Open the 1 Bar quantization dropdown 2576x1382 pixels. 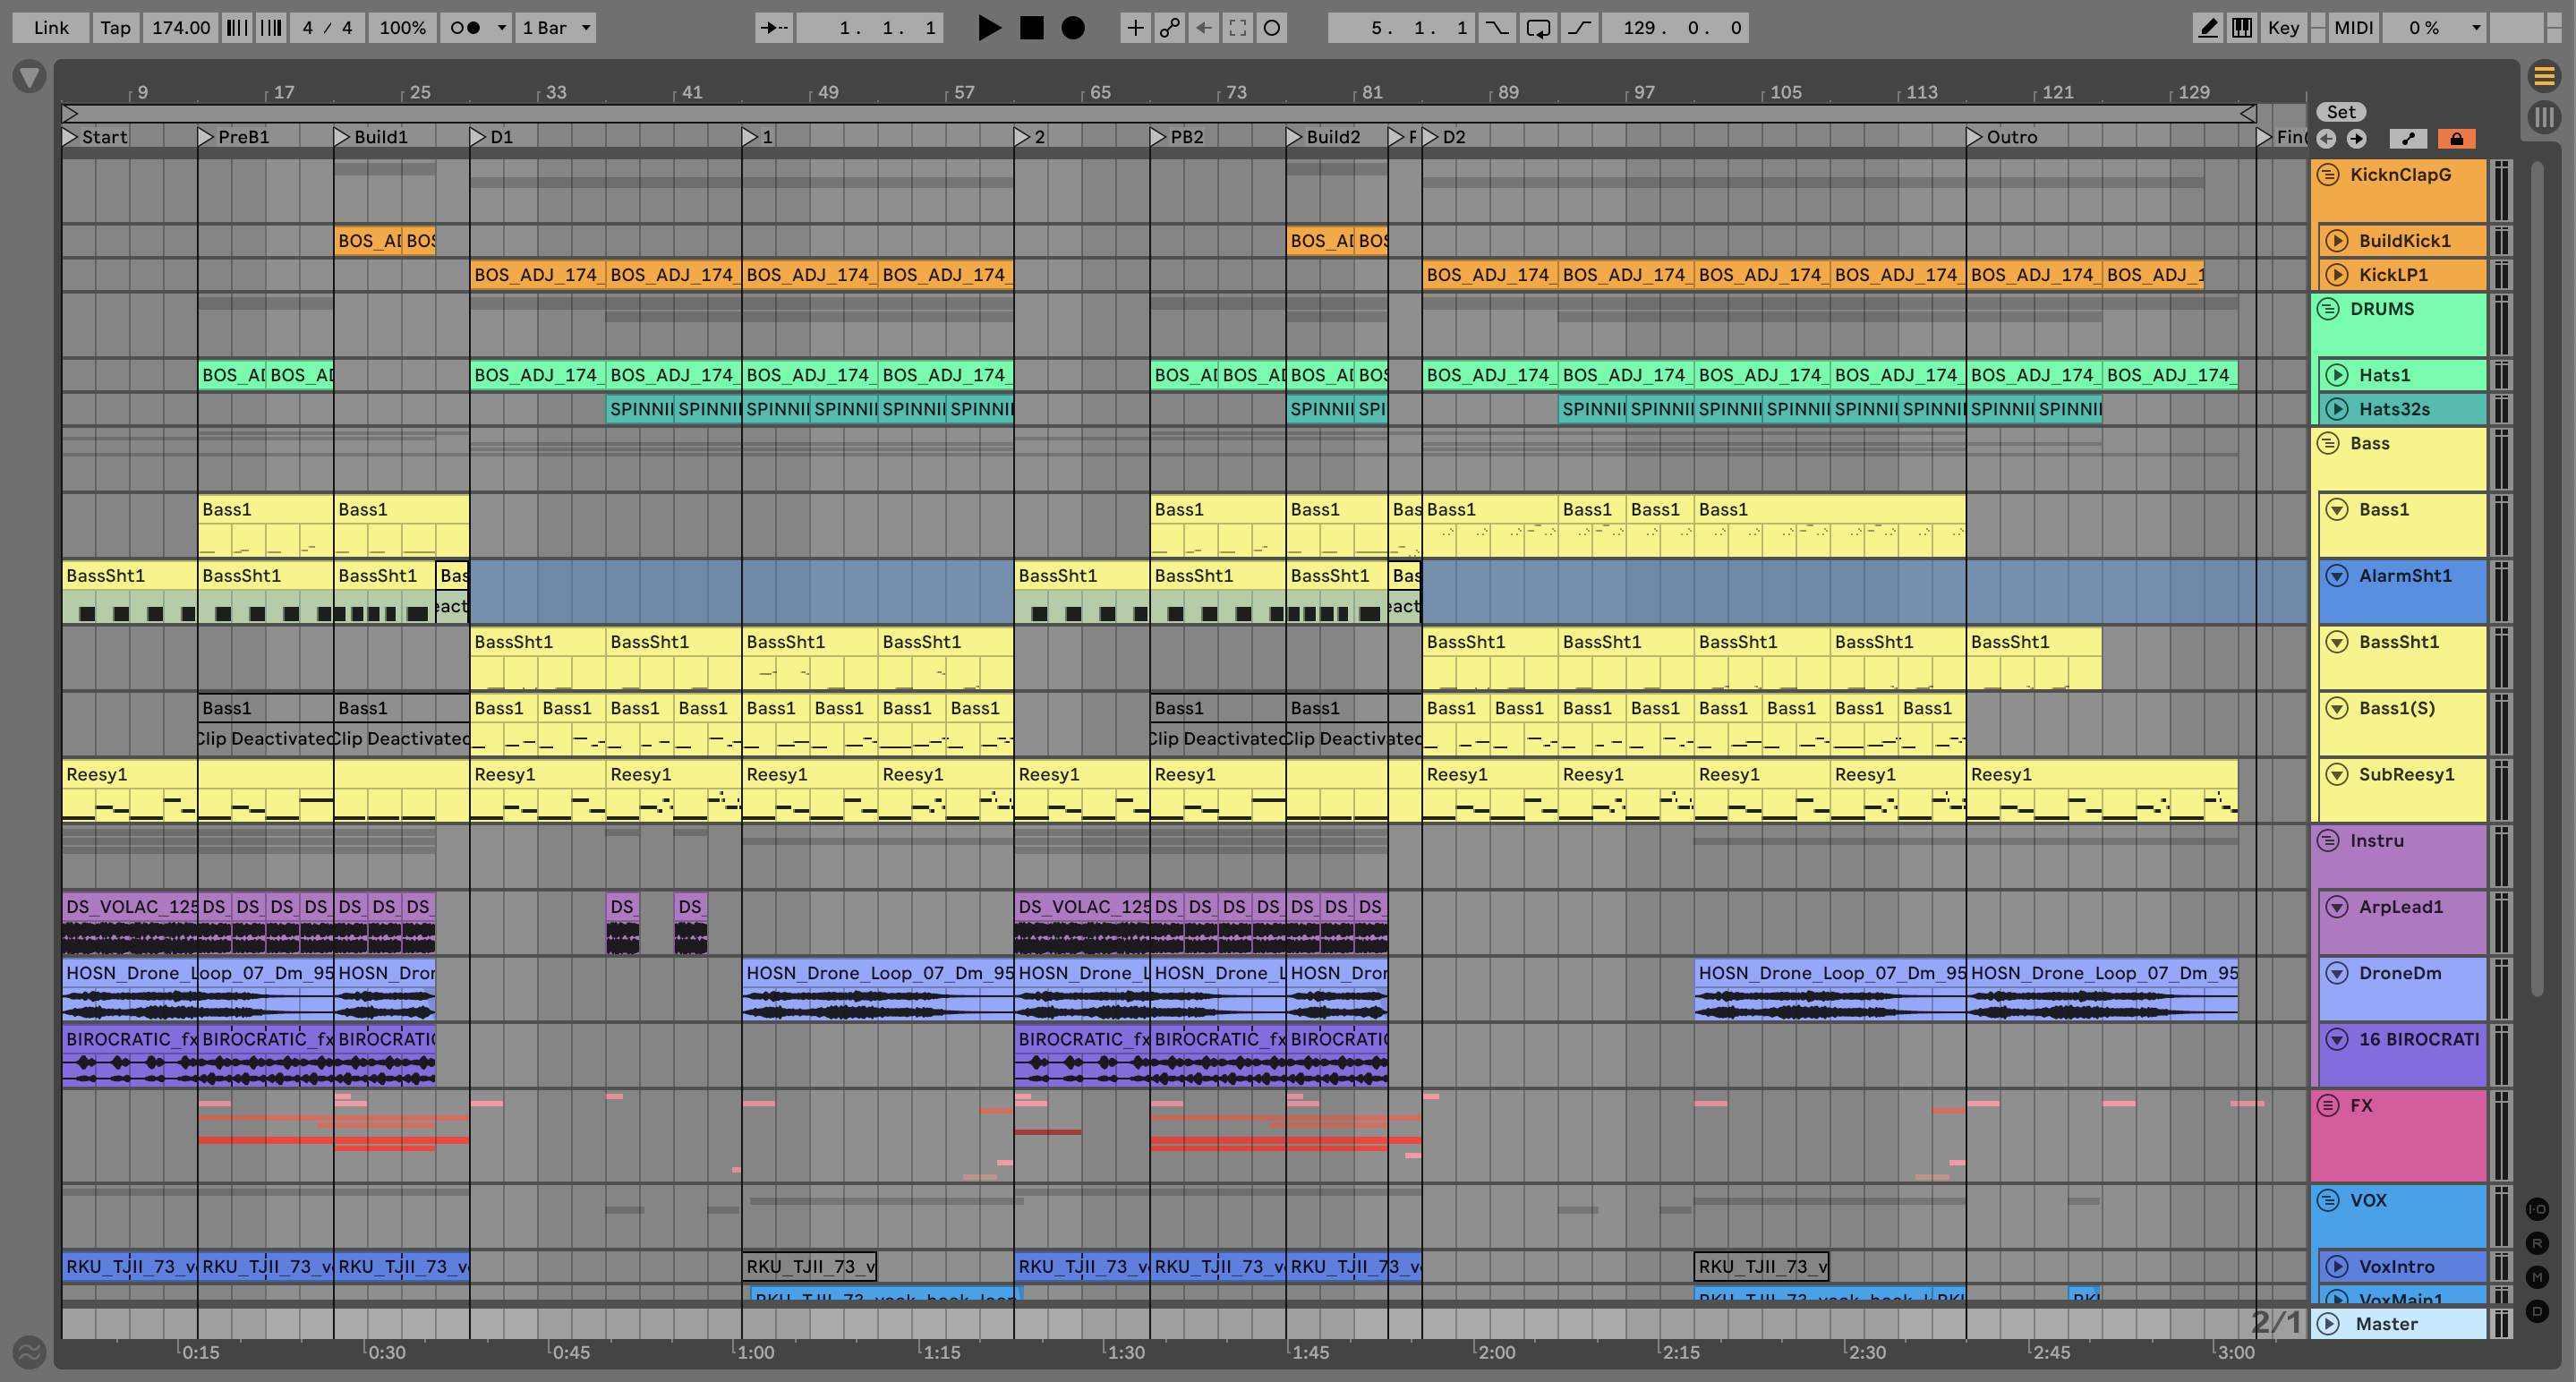pyautogui.click(x=556, y=28)
